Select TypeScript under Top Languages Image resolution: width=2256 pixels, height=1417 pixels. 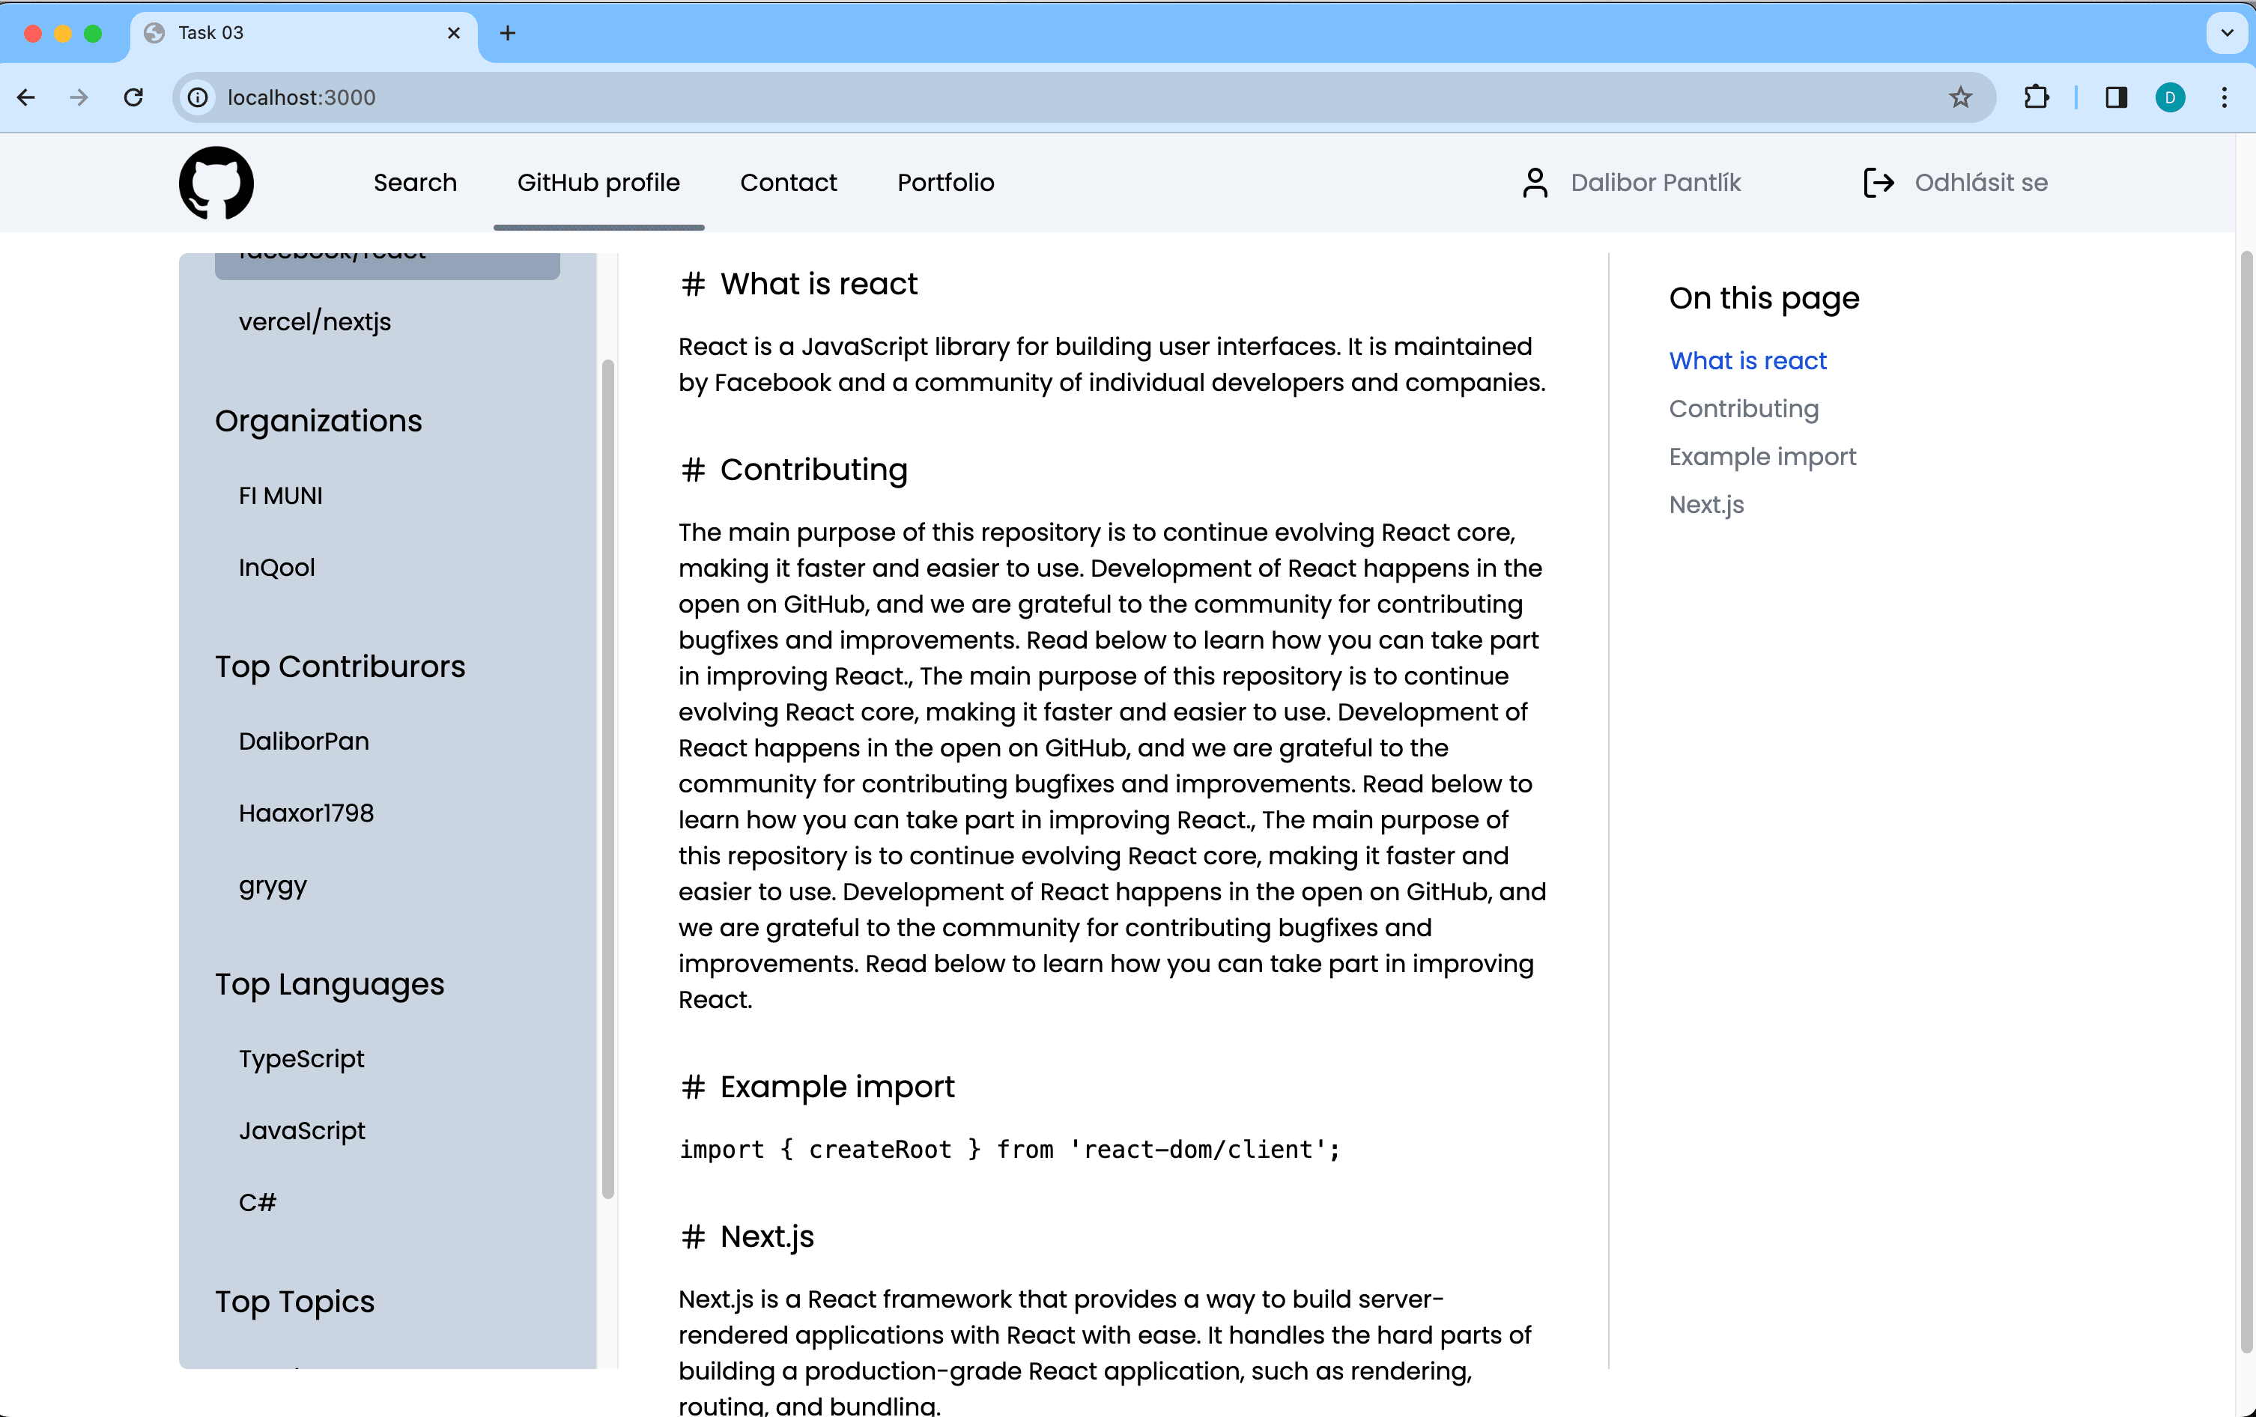coord(301,1059)
